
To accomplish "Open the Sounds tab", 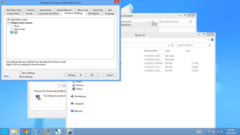I will 29,13.
